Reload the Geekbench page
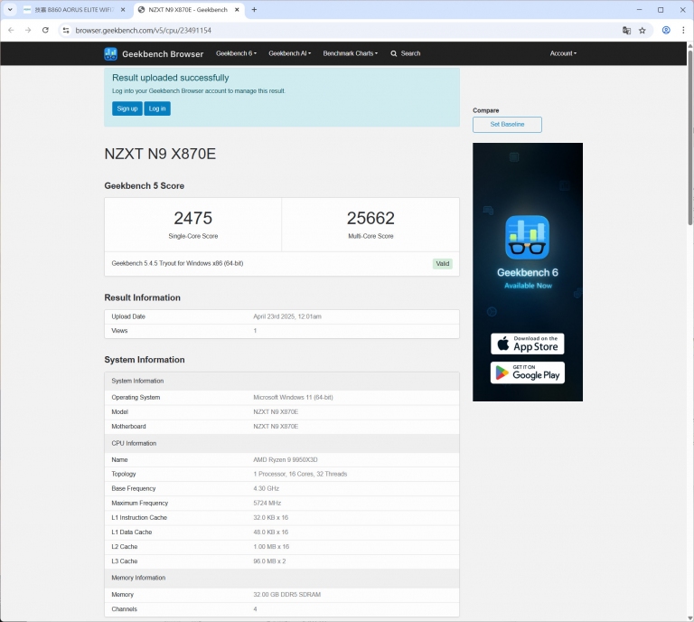This screenshot has width=694, height=622. pyautogui.click(x=45, y=30)
